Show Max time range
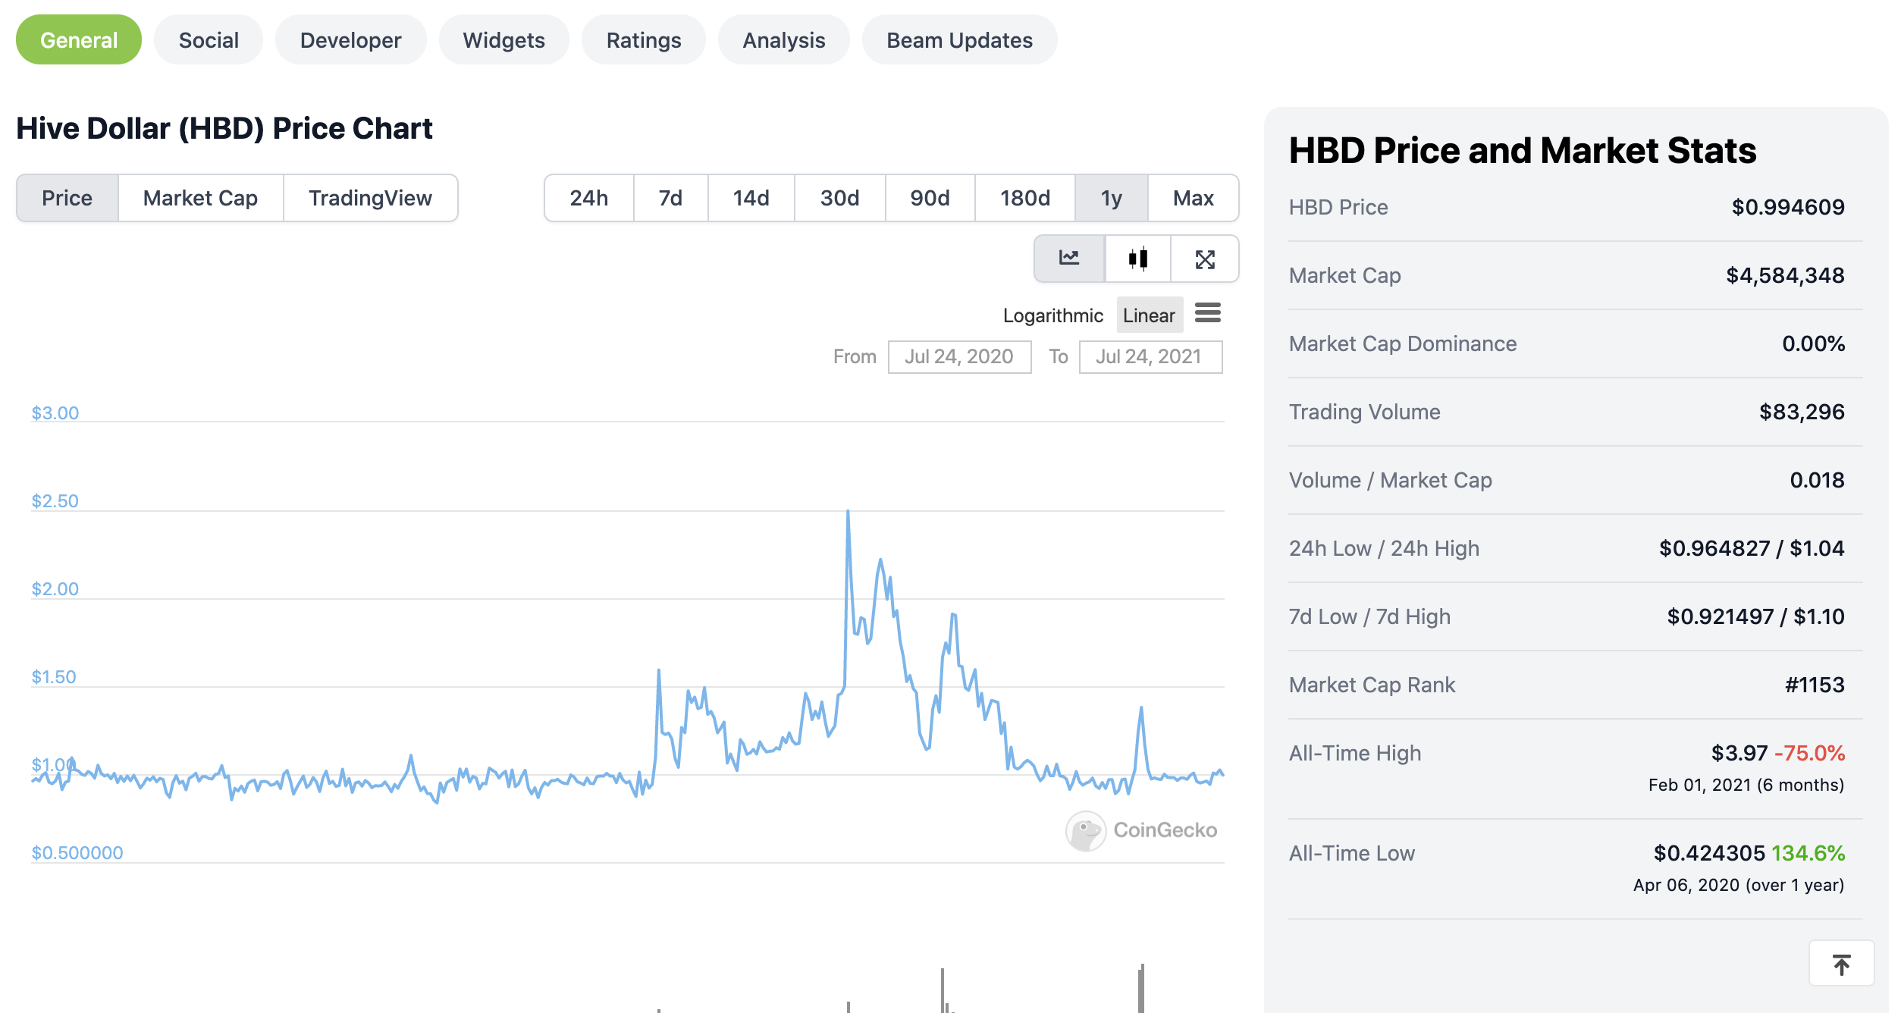1901x1013 pixels. (x=1194, y=198)
